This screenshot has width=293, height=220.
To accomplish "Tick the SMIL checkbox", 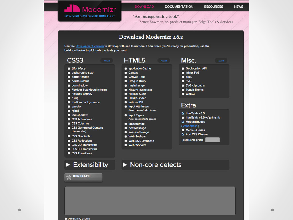I will (x=183, y=77).
